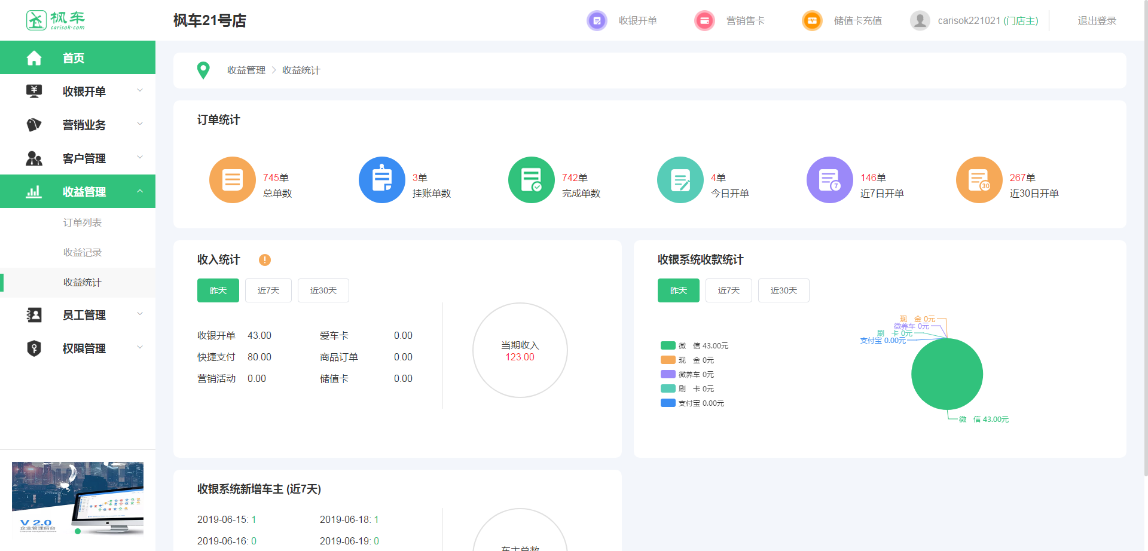
Task: Click the purple 收银开单 header icon
Action: click(x=597, y=21)
